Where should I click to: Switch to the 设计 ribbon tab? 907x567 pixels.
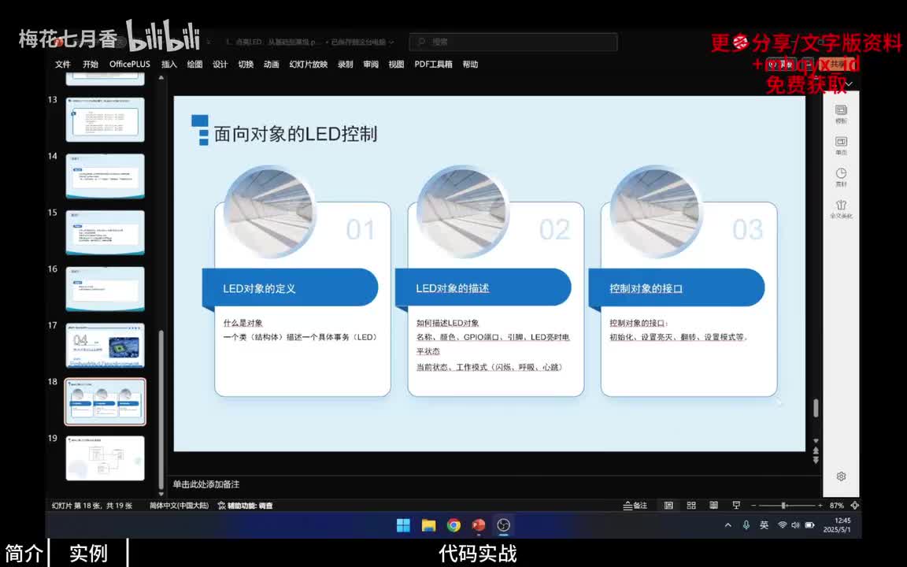tap(220, 65)
